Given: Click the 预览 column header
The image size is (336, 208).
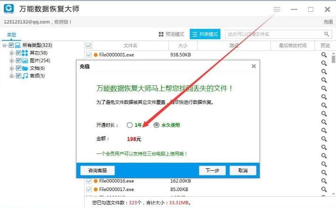Looking at the screenshot, I should pyautogui.click(x=325, y=46).
